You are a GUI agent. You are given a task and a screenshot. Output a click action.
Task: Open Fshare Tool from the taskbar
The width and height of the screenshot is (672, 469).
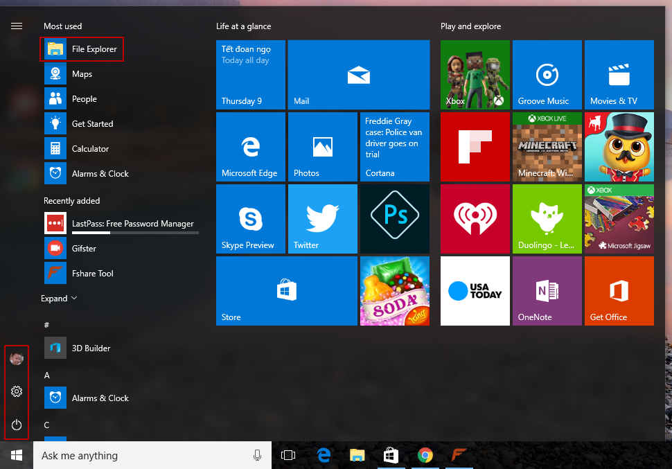459,455
